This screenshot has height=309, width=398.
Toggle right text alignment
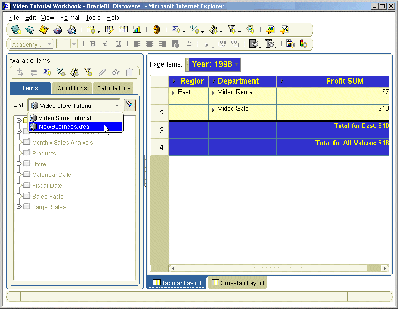click(x=163, y=44)
